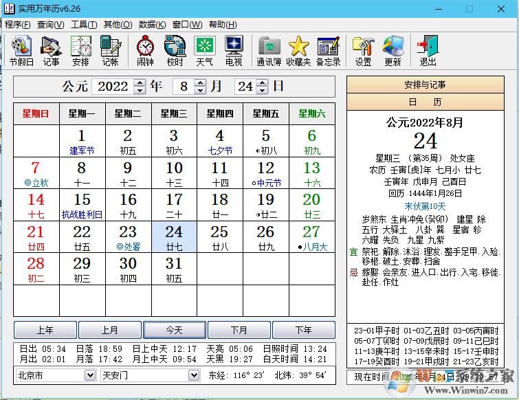
Task: Go to next month with 下月
Action: pos(239,330)
